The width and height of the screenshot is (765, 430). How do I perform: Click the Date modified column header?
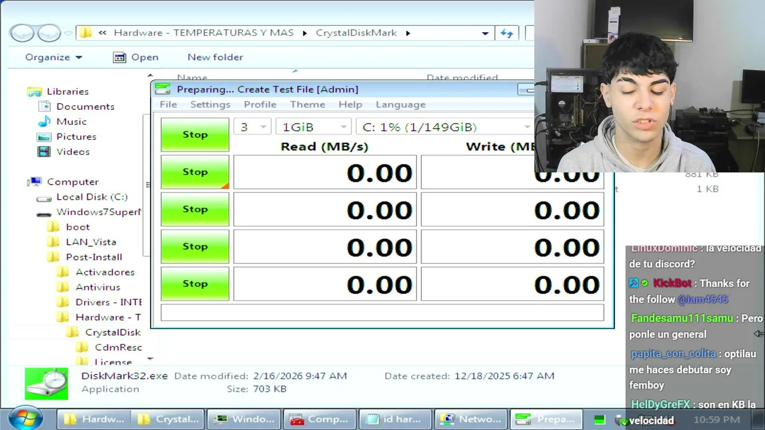click(462, 78)
